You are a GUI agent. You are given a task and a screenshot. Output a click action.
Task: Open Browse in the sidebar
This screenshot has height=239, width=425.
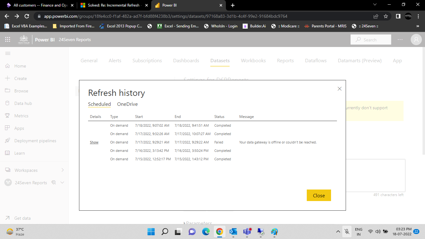pos(21,91)
